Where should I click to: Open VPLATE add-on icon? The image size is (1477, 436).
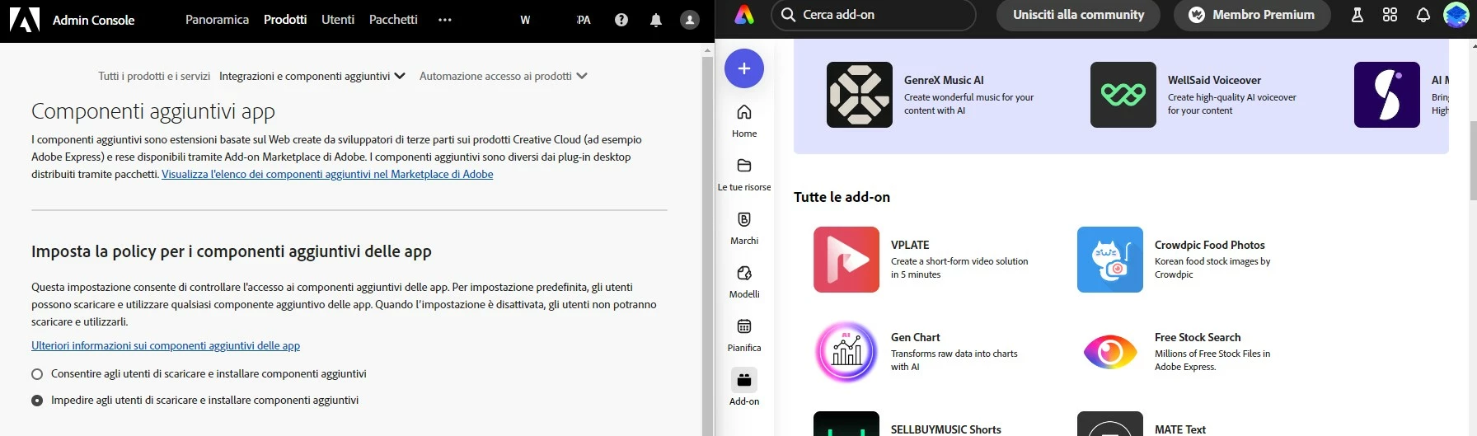coord(846,260)
